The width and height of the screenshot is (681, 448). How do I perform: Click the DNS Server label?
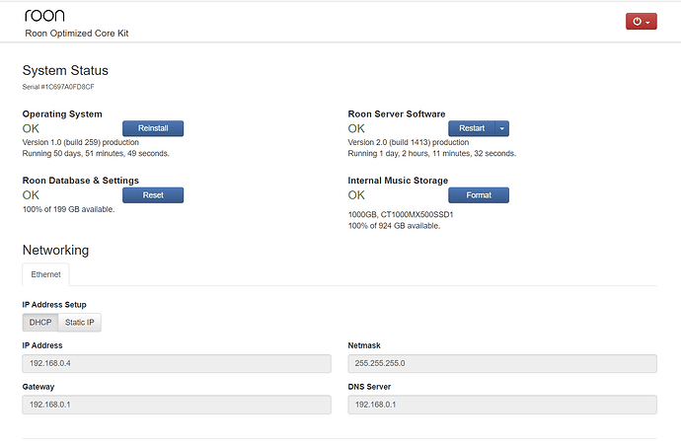(369, 387)
